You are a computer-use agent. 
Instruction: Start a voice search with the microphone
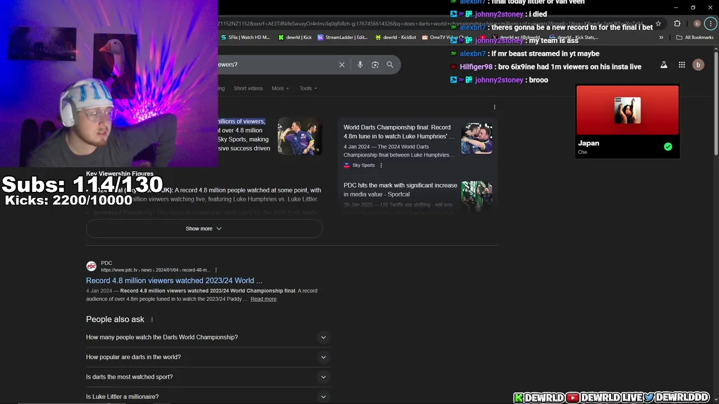(360, 65)
